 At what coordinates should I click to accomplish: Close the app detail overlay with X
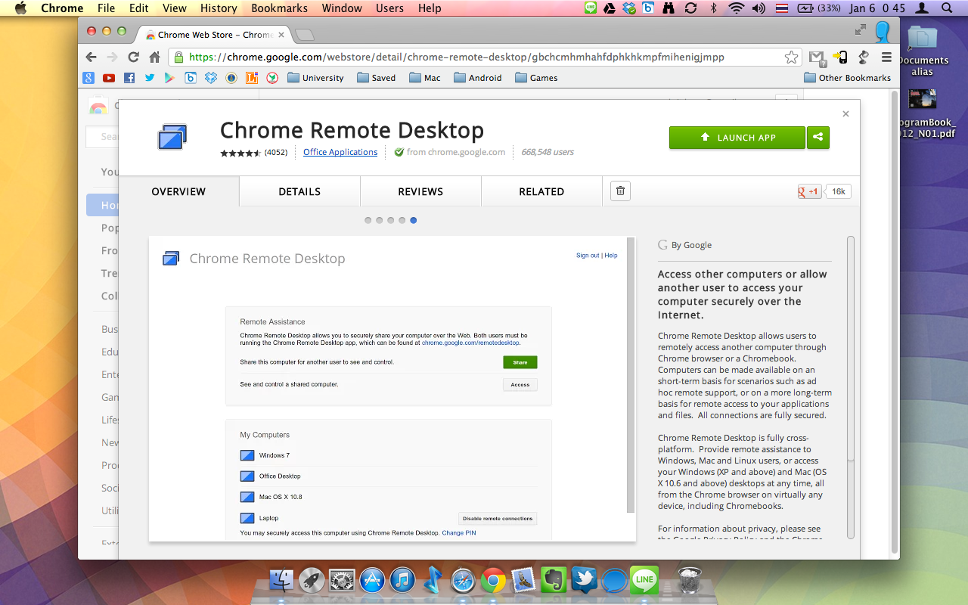[845, 114]
